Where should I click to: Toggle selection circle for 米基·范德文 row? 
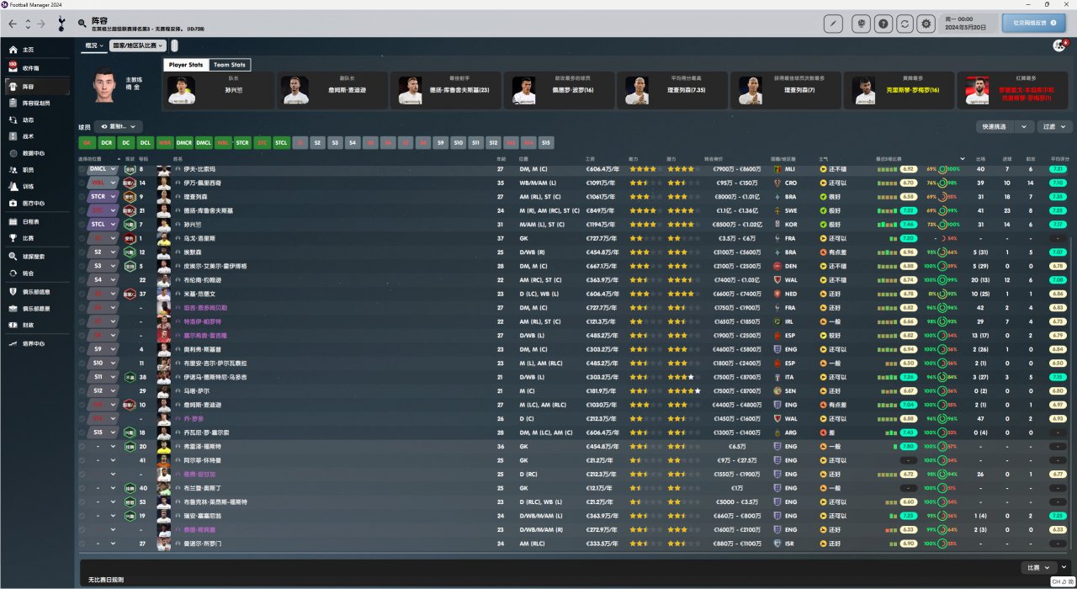tap(82, 294)
